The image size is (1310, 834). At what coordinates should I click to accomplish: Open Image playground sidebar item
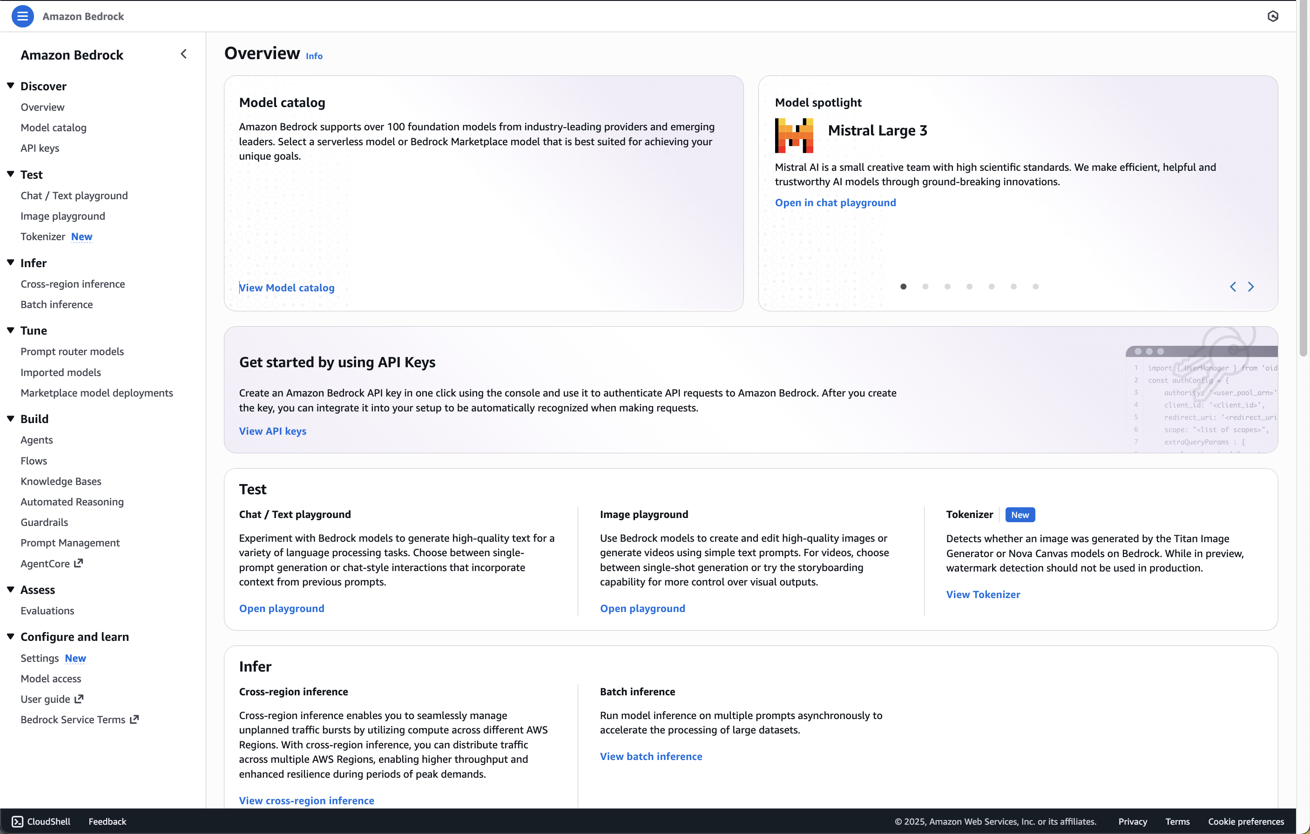[x=62, y=216]
